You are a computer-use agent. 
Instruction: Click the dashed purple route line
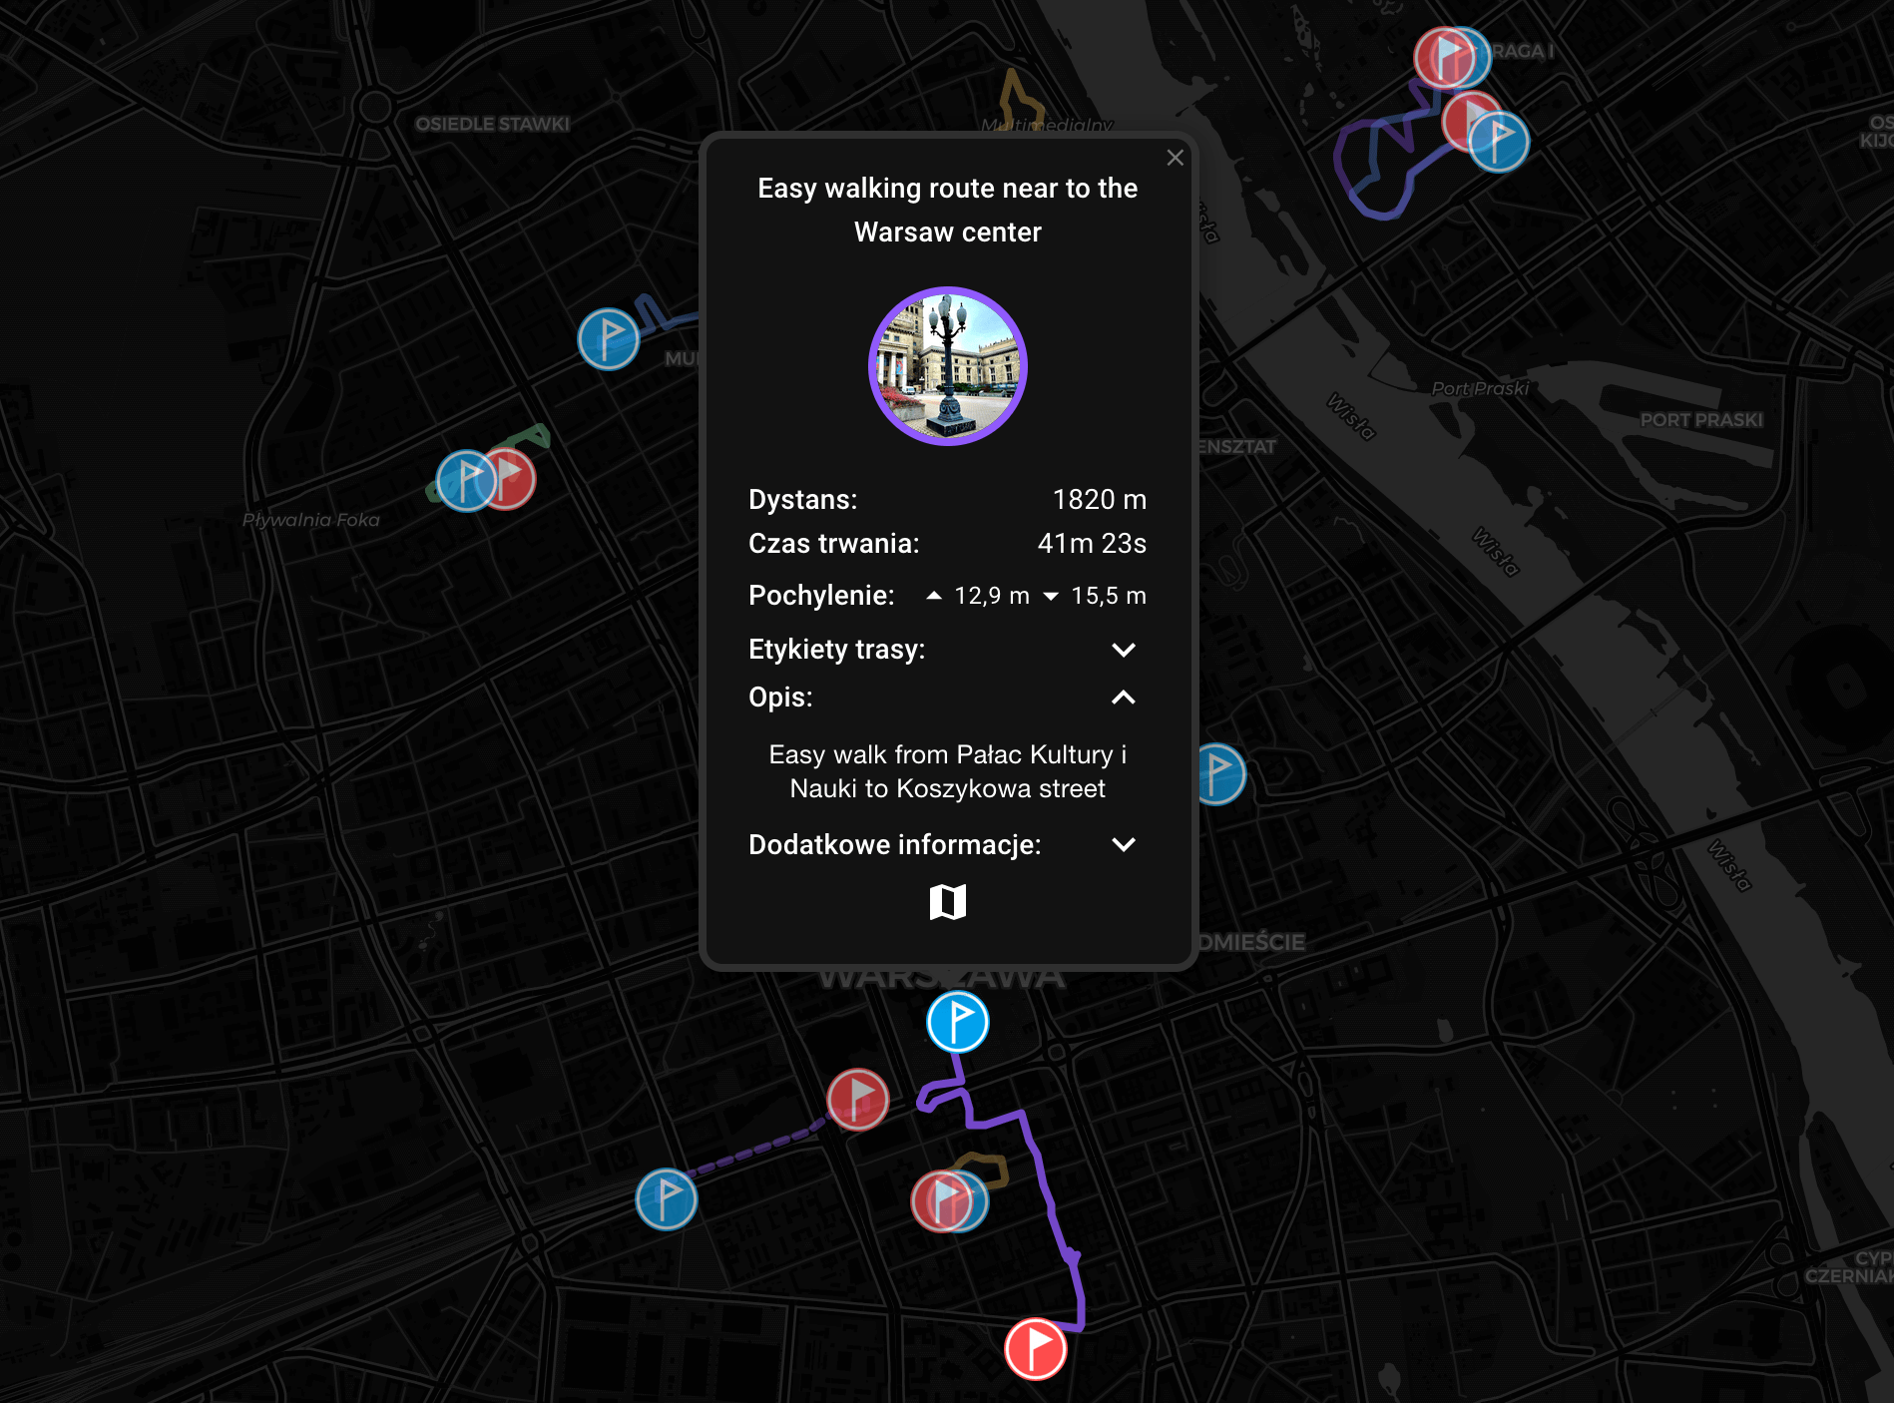tap(756, 1151)
